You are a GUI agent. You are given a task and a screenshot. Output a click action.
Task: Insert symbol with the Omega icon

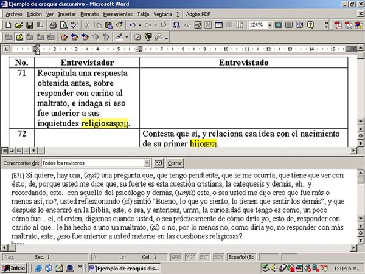point(176,26)
